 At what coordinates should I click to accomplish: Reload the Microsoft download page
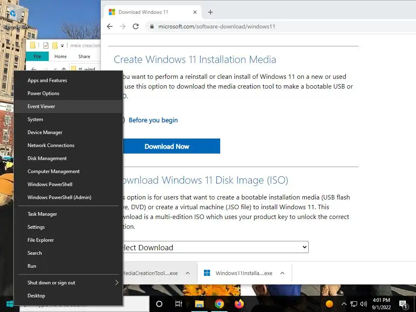point(136,26)
